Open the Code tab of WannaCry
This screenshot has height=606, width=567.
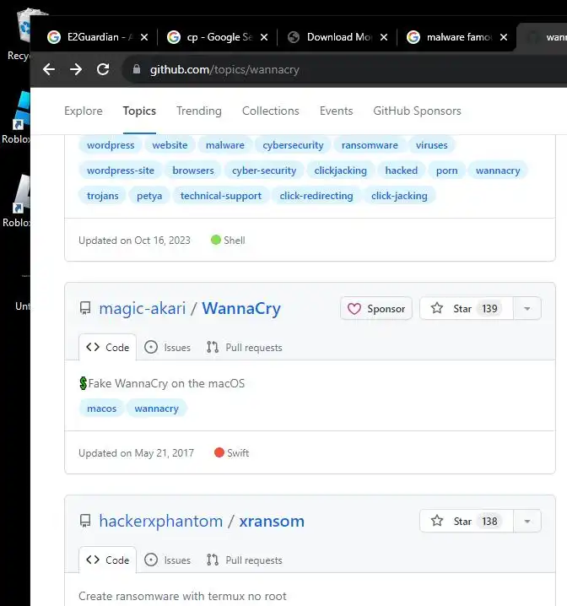tap(108, 348)
